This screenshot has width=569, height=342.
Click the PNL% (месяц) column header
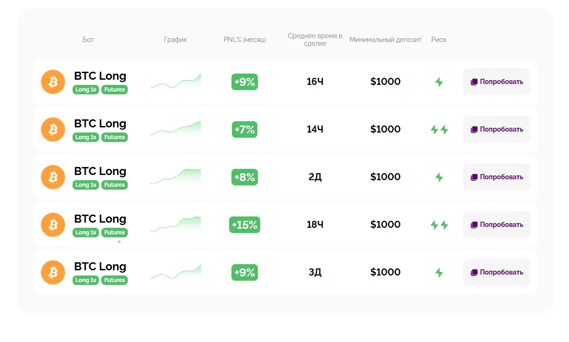click(x=245, y=40)
